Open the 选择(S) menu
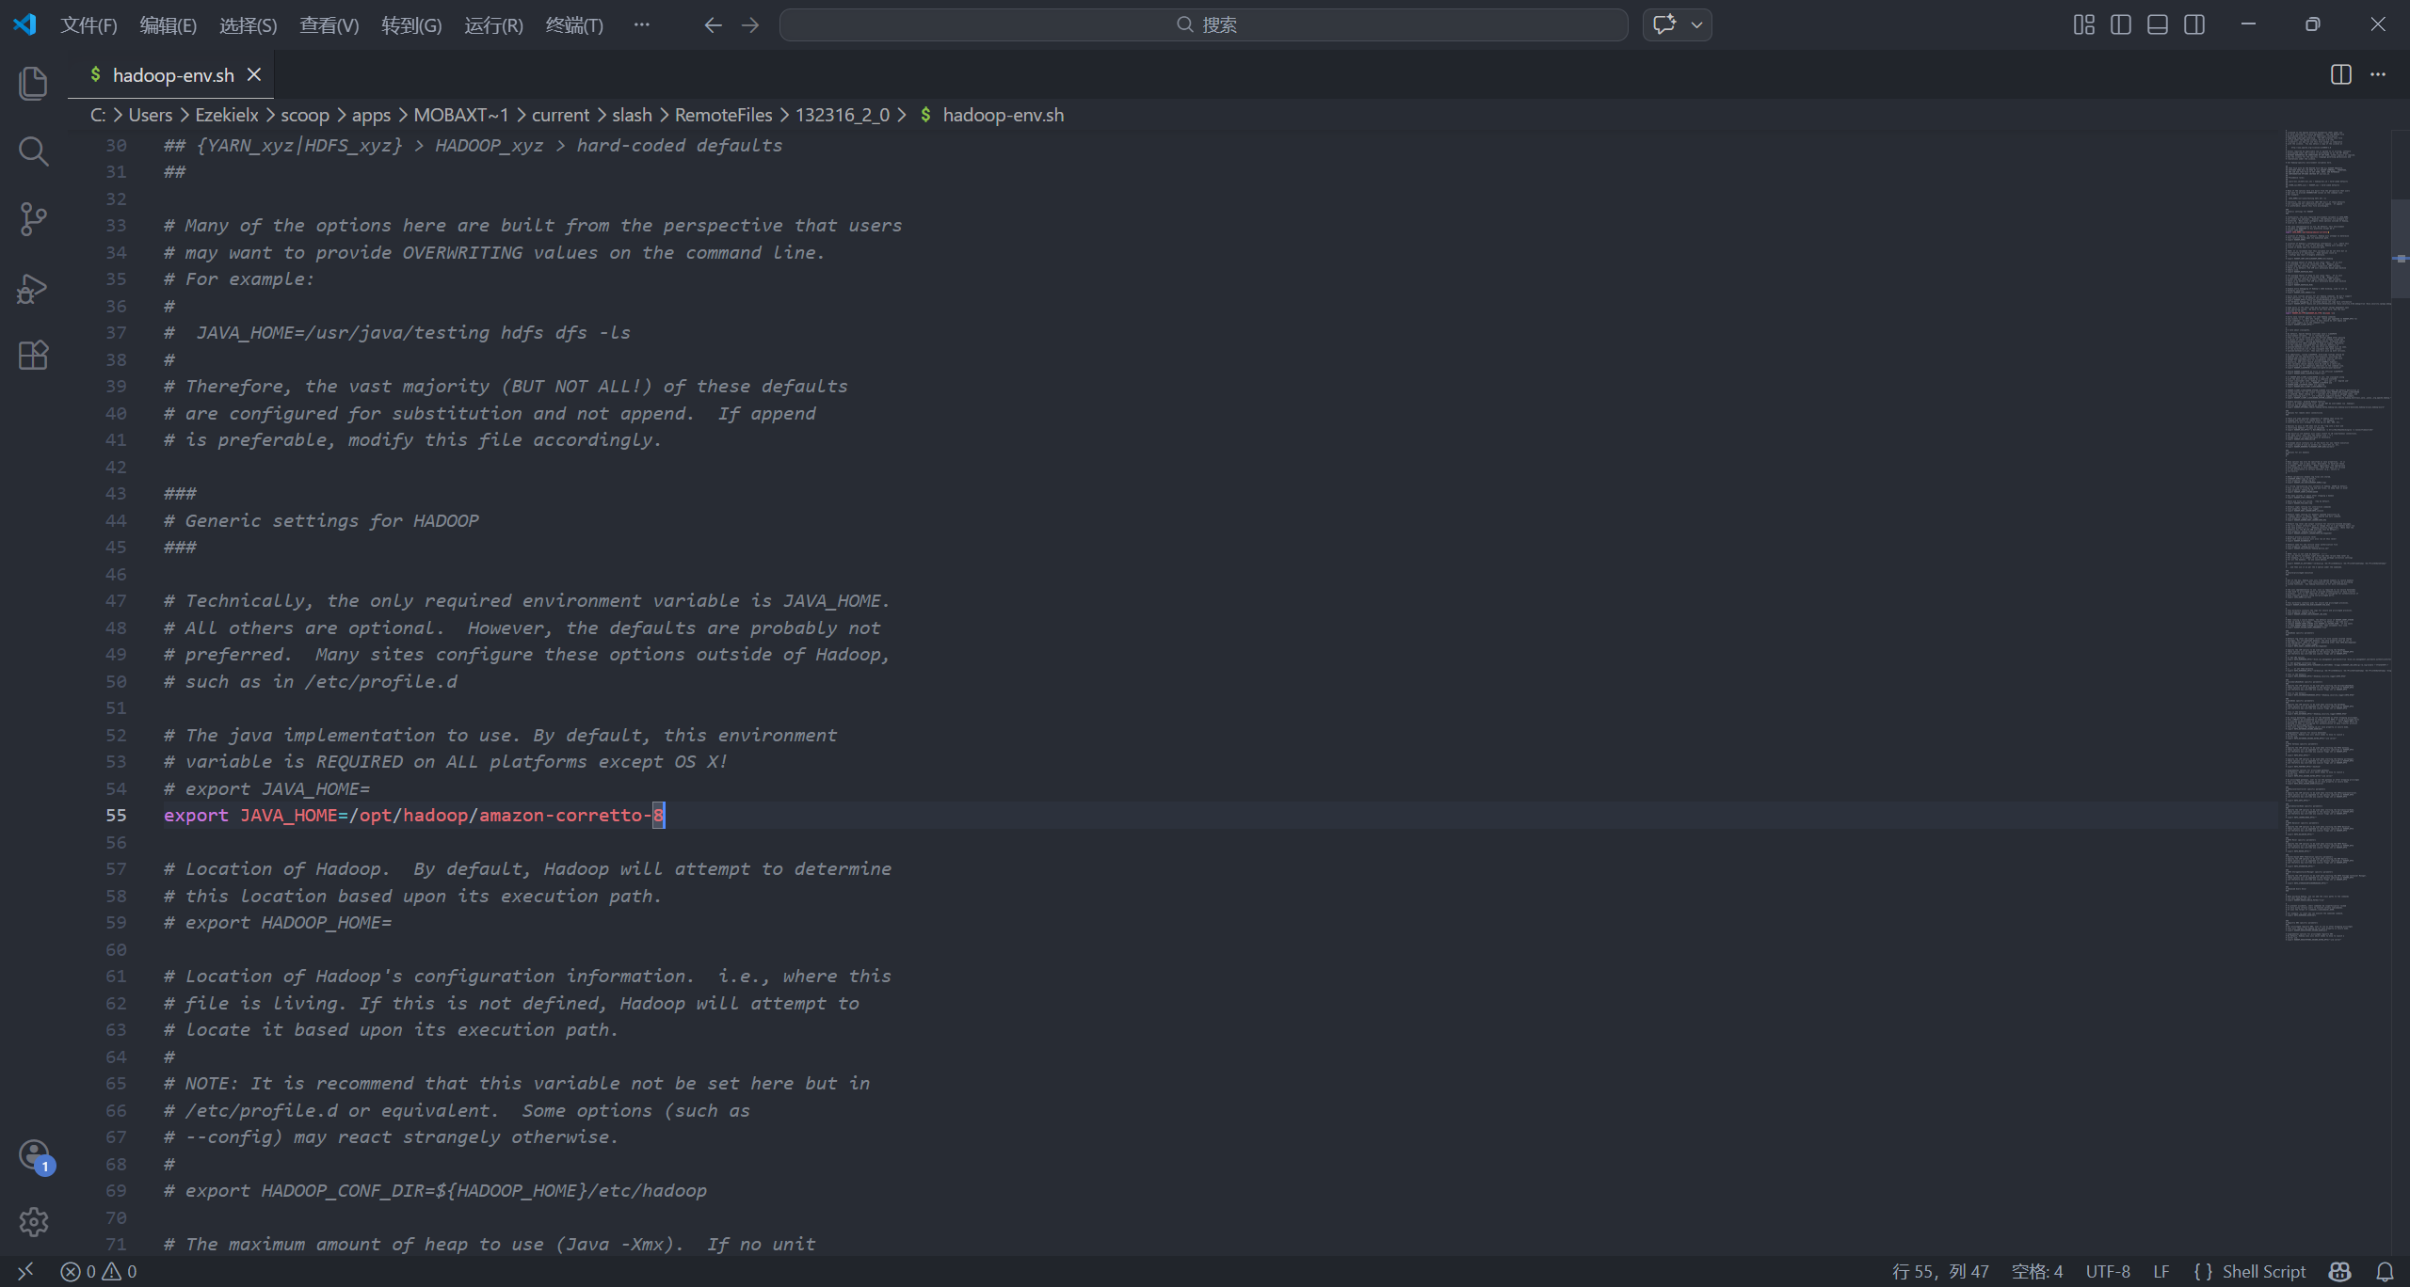The height and width of the screenshot is (1287, 2410). [248, 25]
